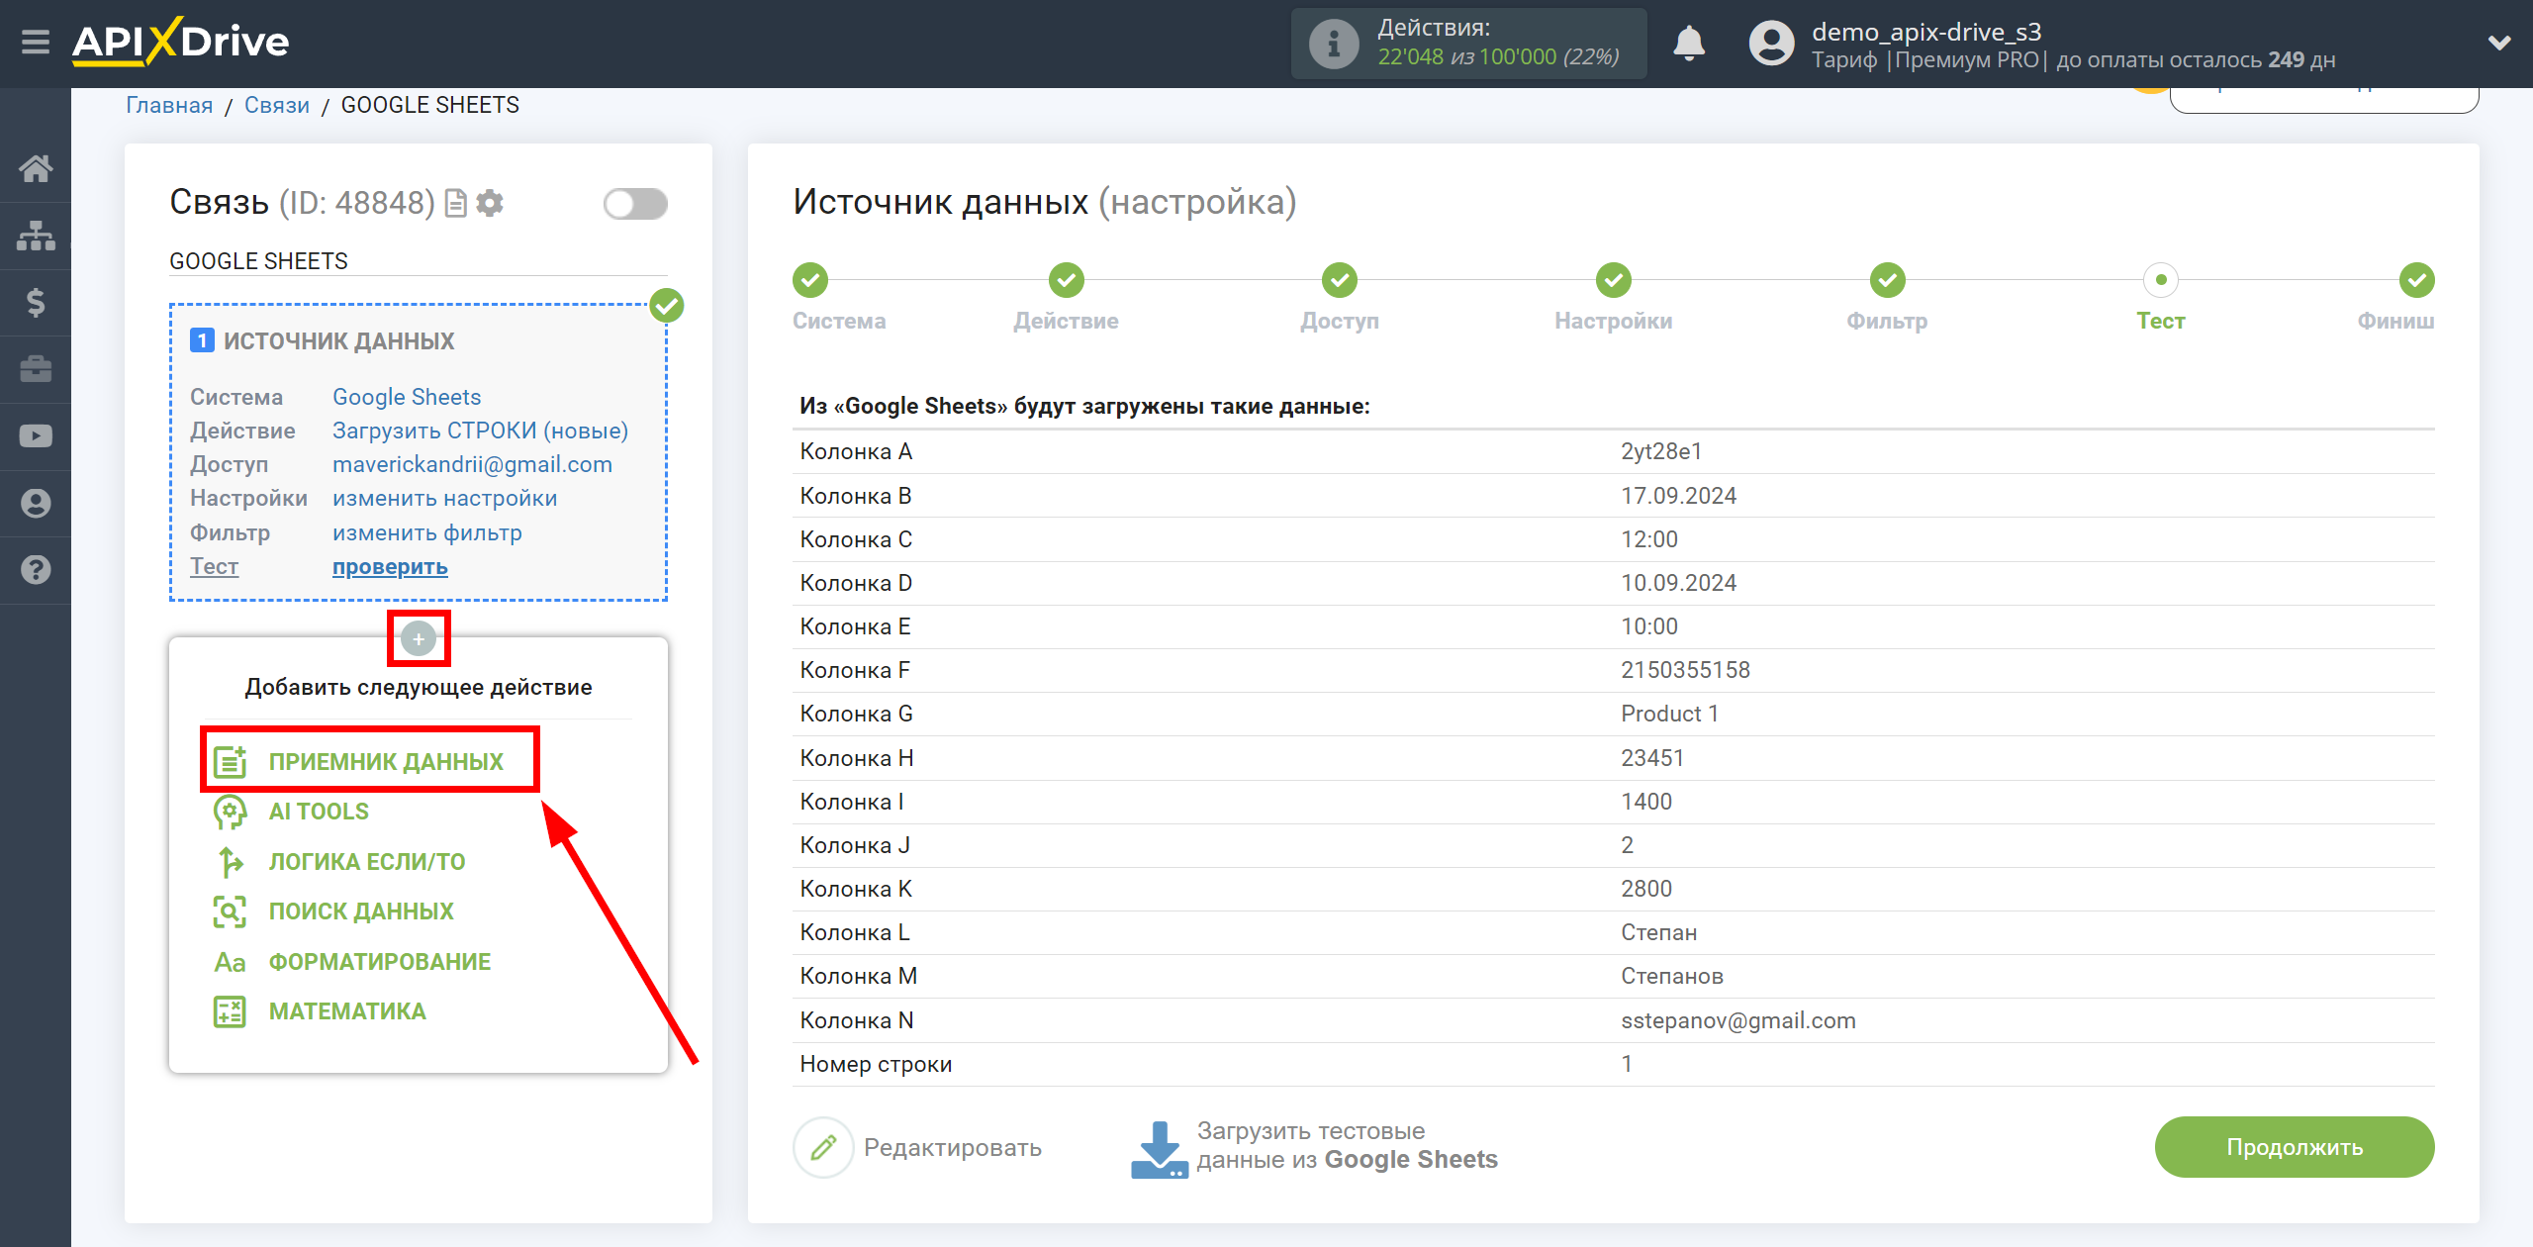Click the Продолжить button
This screenshot has width=2533, height=1247.
[2294, 1147]
